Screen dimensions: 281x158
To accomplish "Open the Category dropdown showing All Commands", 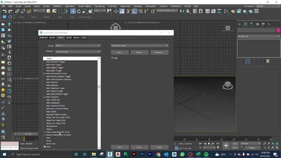I will (x=78, y=52).
